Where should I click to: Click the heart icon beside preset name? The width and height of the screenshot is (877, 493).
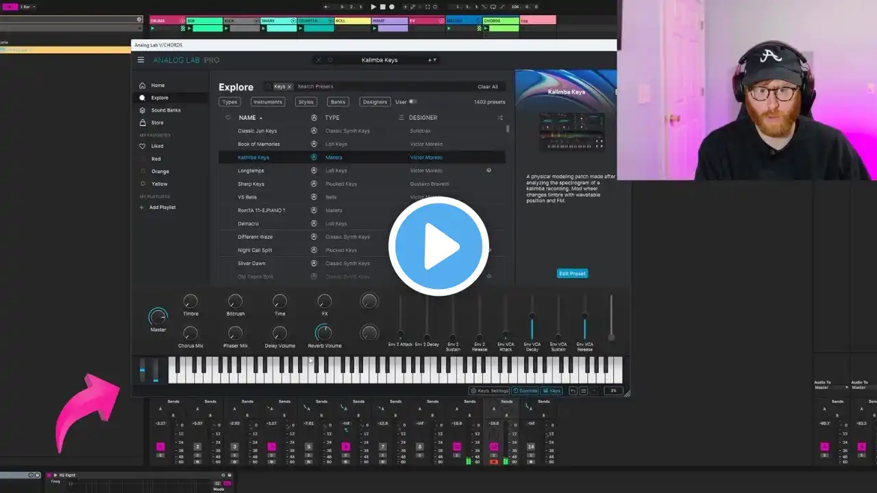click(330, 60)
